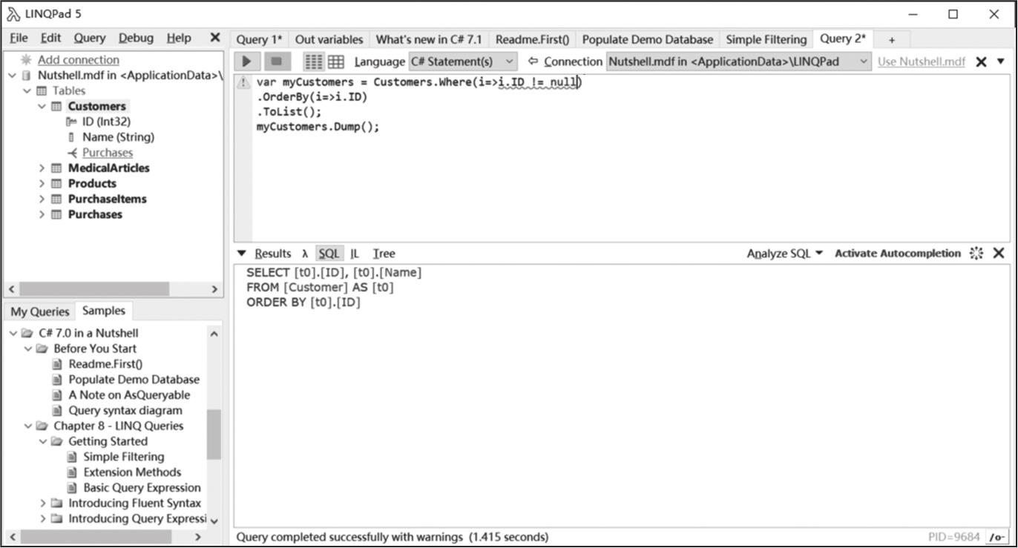This screenshot has height=548, width=1018.
Task: Switch results to data grid icon
Action: click(x=336, y=62)
